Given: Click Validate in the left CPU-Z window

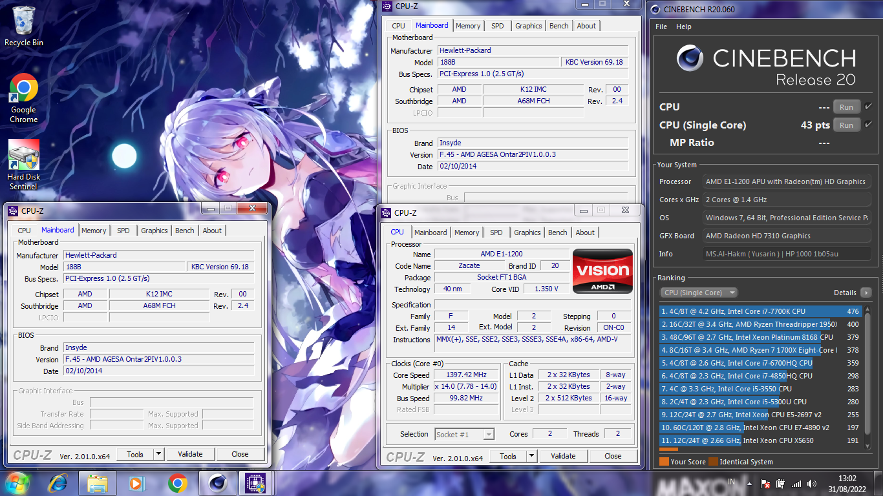Looking at the screenshot, I should tap(190, 454).
